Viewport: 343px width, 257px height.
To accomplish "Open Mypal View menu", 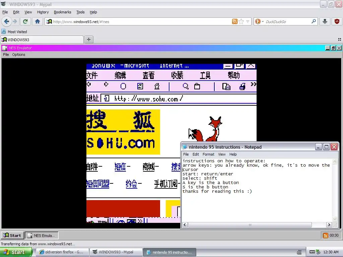I will point(28,12).
